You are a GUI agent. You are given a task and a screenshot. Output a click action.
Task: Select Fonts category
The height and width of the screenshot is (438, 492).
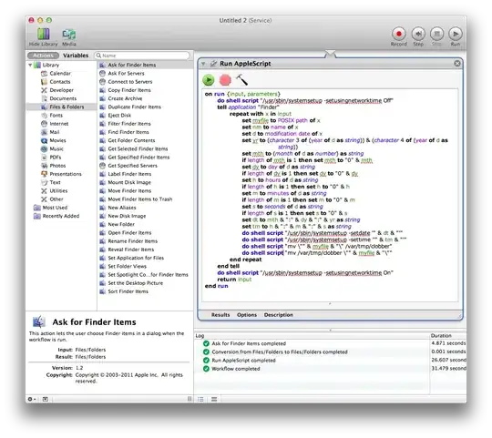(56, 116)
